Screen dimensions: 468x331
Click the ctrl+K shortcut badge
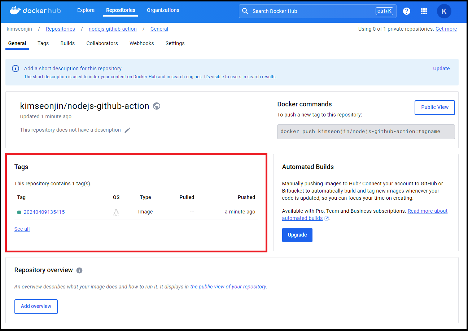(x=384, y=11)
